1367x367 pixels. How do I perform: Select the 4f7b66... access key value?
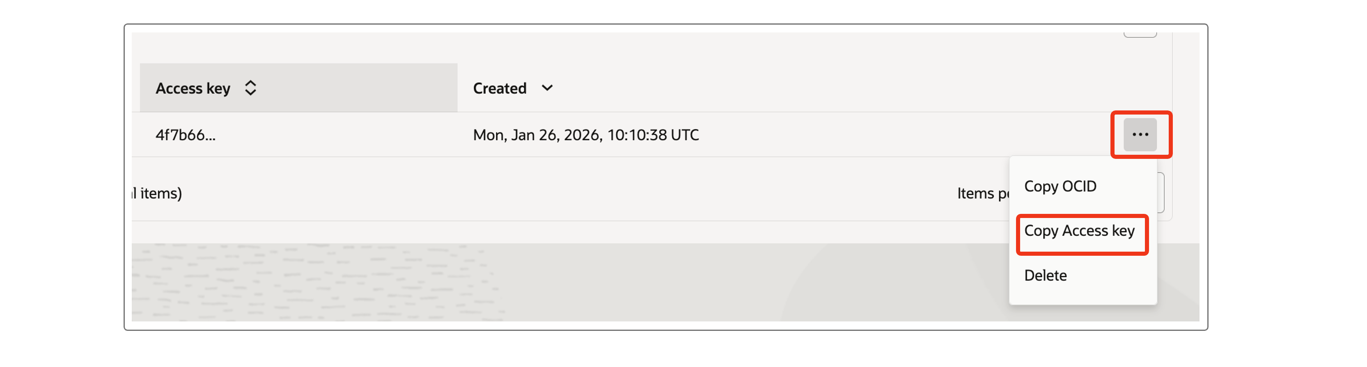coord(185,135)
